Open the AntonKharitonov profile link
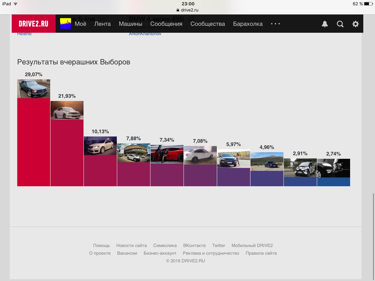Screen dimensions: 375x281 (x=145, y=34)
